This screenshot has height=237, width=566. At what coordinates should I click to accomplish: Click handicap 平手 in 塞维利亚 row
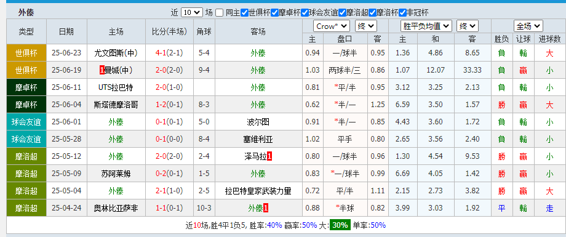tap(345, 139)
